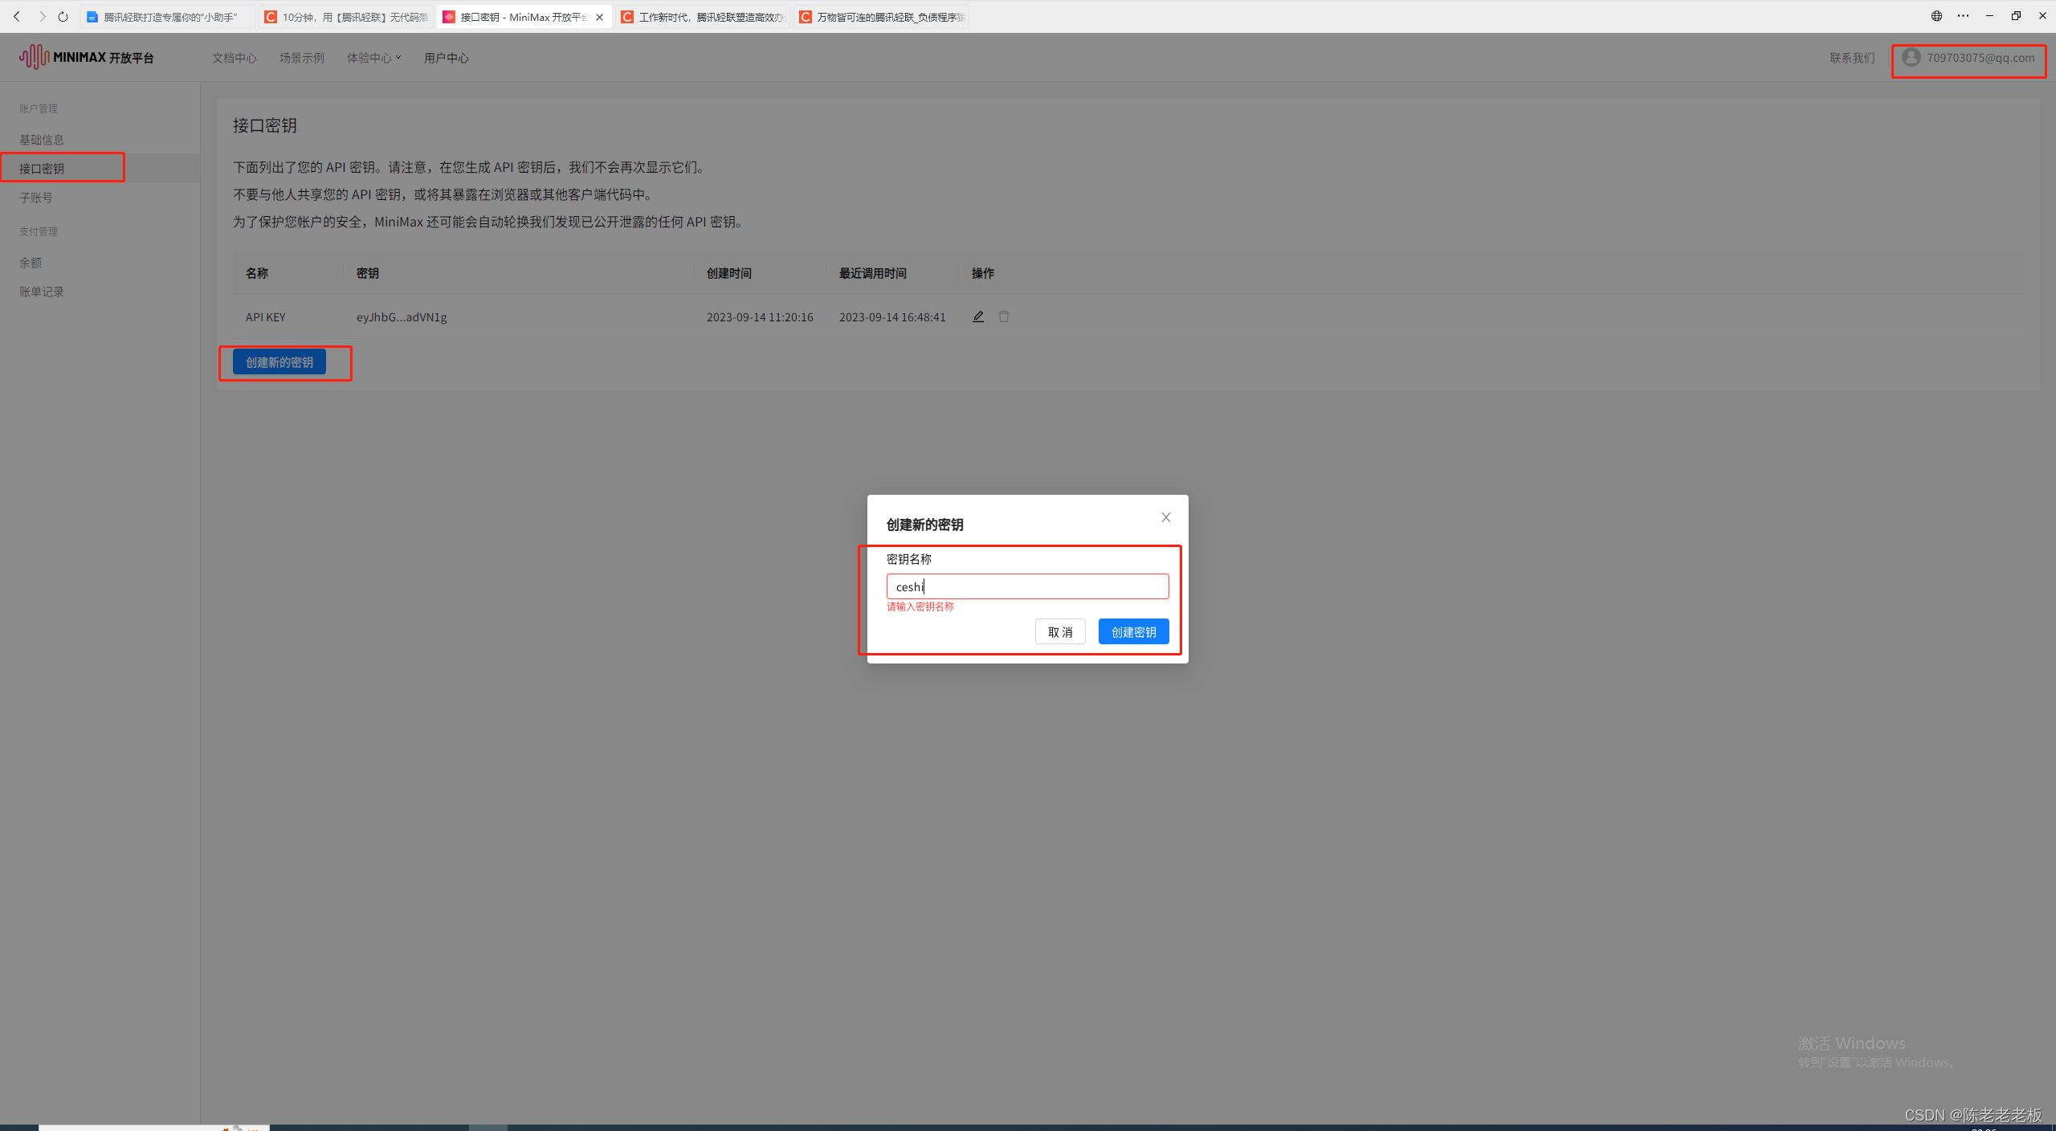Click last call time 2023-09-14 16:48:41
The width and height of the screenshot is (2056, 1131).
click(x=892, y=317)
